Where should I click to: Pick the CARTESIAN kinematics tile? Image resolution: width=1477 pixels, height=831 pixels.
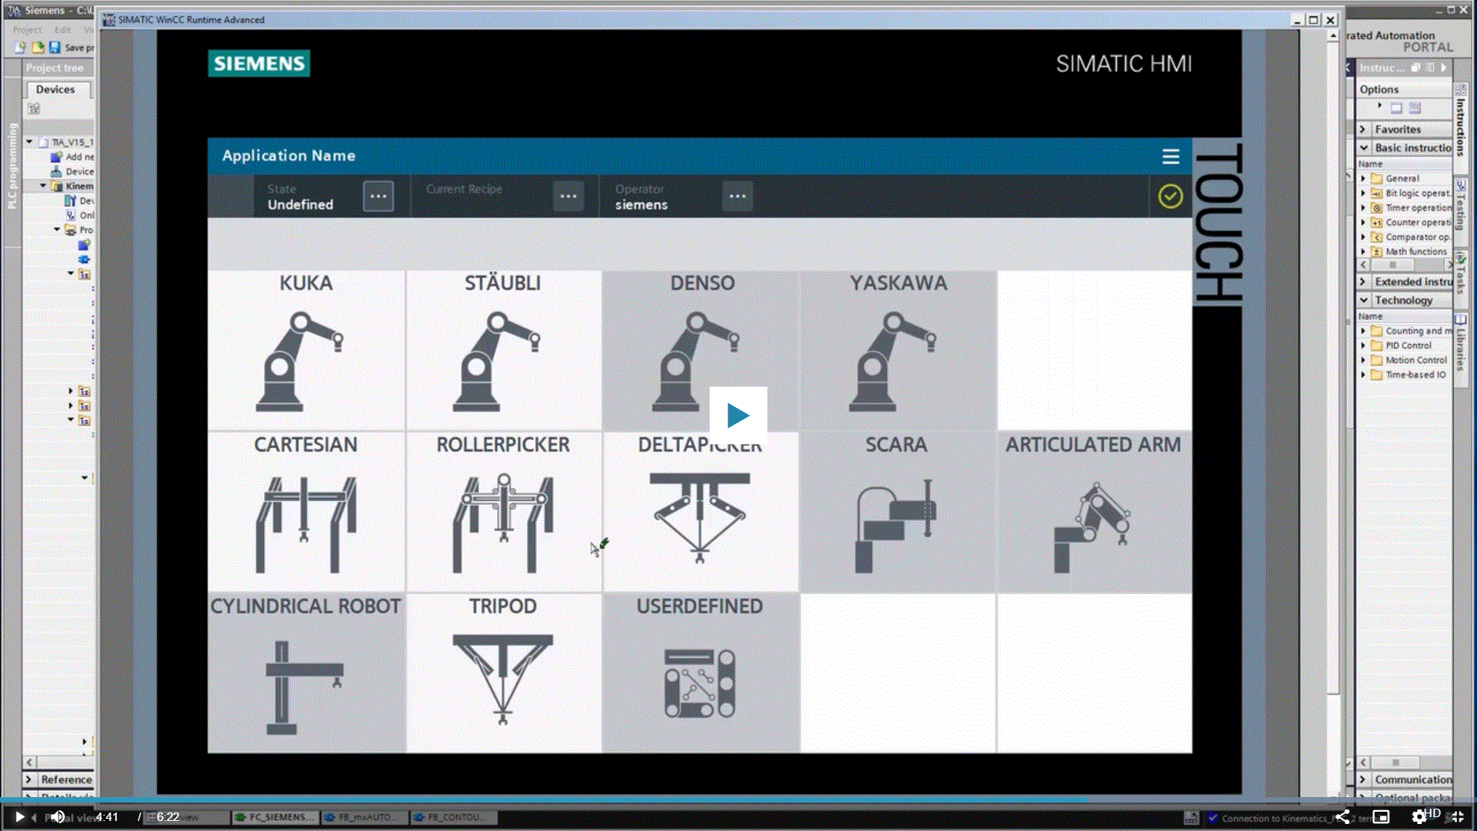click(305, 512)
